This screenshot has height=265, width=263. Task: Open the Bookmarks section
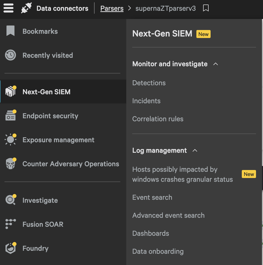(x=40, y=31)
